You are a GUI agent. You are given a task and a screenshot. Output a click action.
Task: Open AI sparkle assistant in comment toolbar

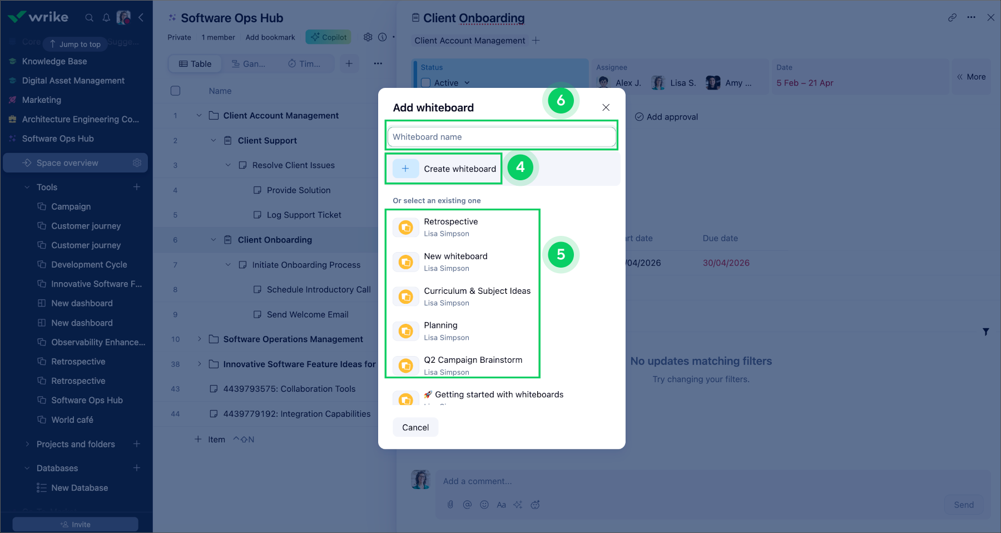(518, 505)
